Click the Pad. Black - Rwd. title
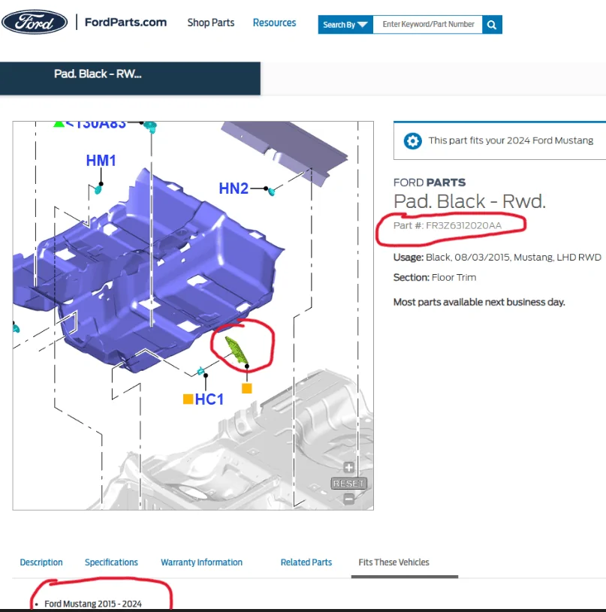This screenshot has width=606, height=612. pyautogui.click(x=469, y=201)
